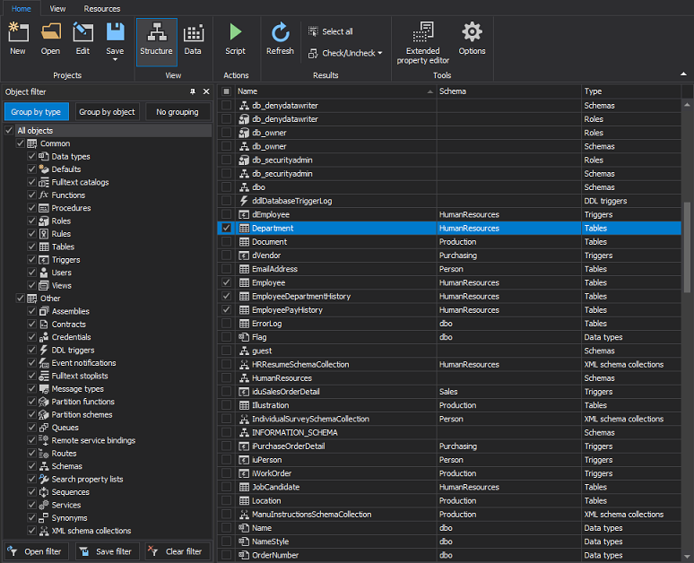
Task: Open the Resources ribbon tab
Action: [101, 8]
